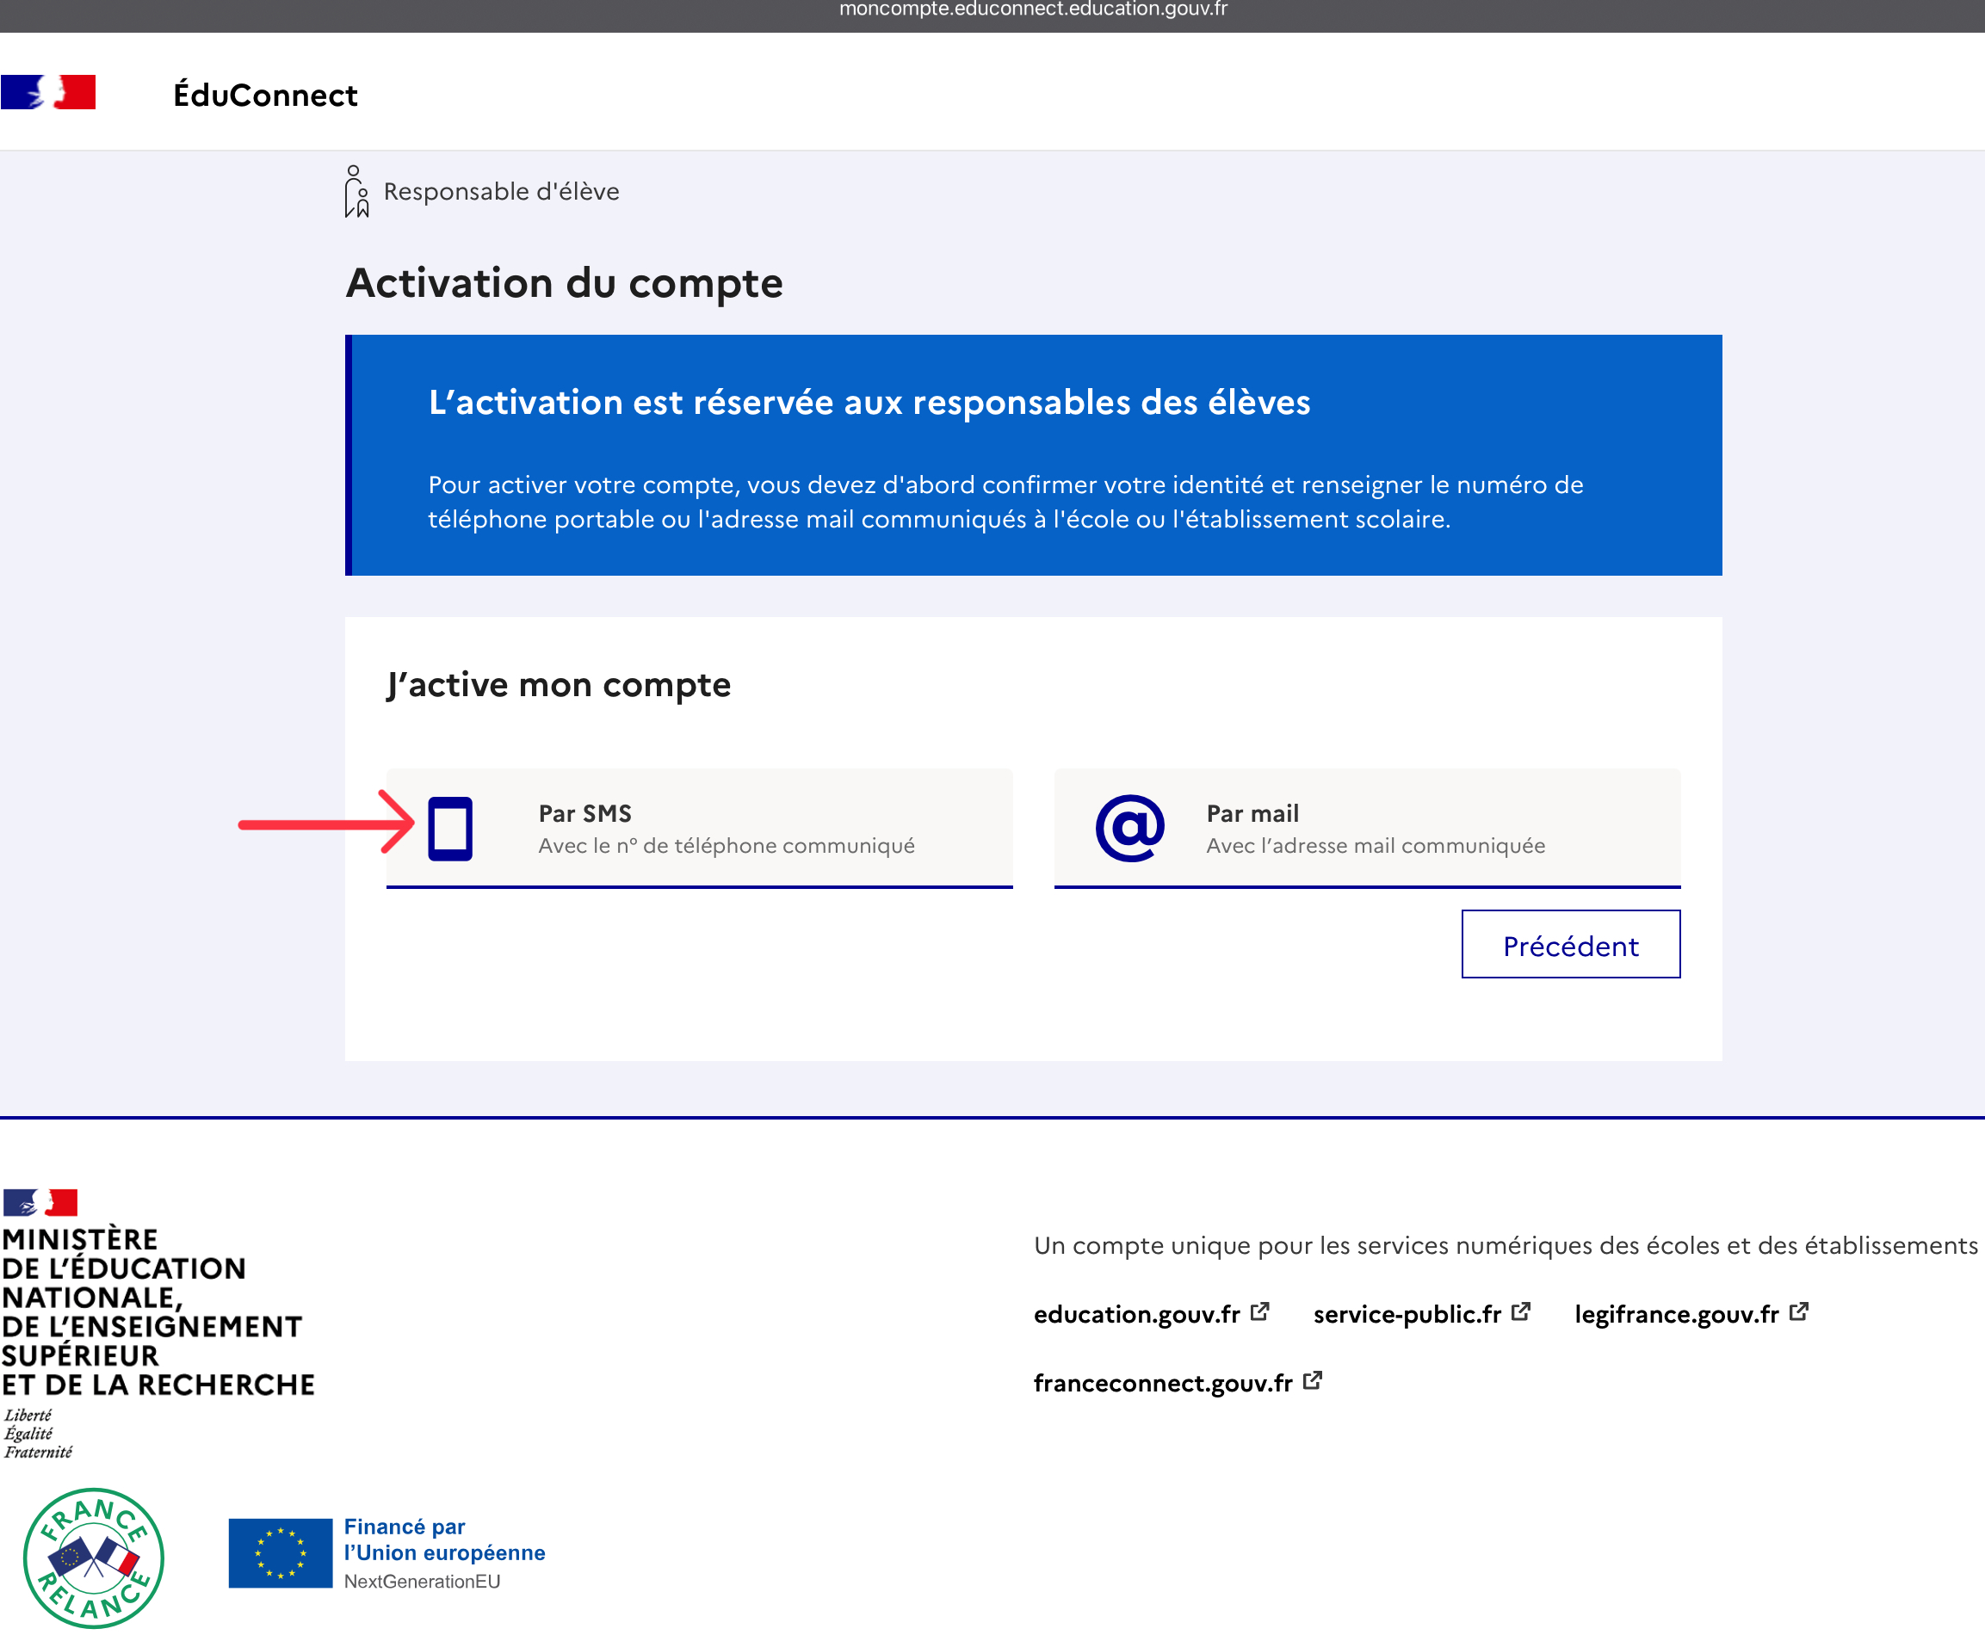
Task: Open the service-public.fr footer link
Action: 1407,1315
